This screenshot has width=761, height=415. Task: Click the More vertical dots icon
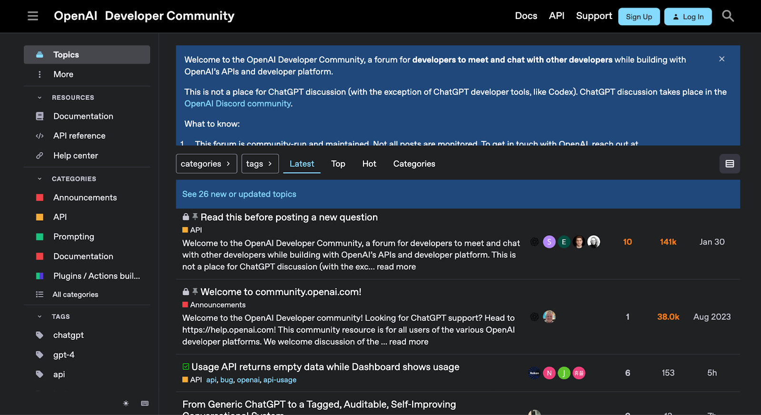pyautogui.click(x=39, y=74)
